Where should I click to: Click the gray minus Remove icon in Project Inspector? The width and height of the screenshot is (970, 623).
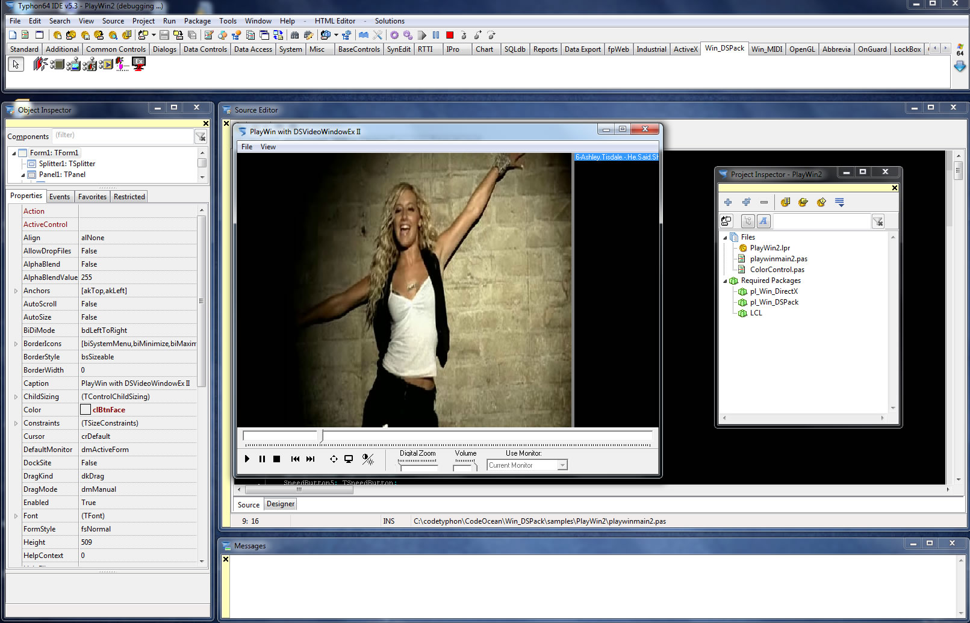pos(764,202)
